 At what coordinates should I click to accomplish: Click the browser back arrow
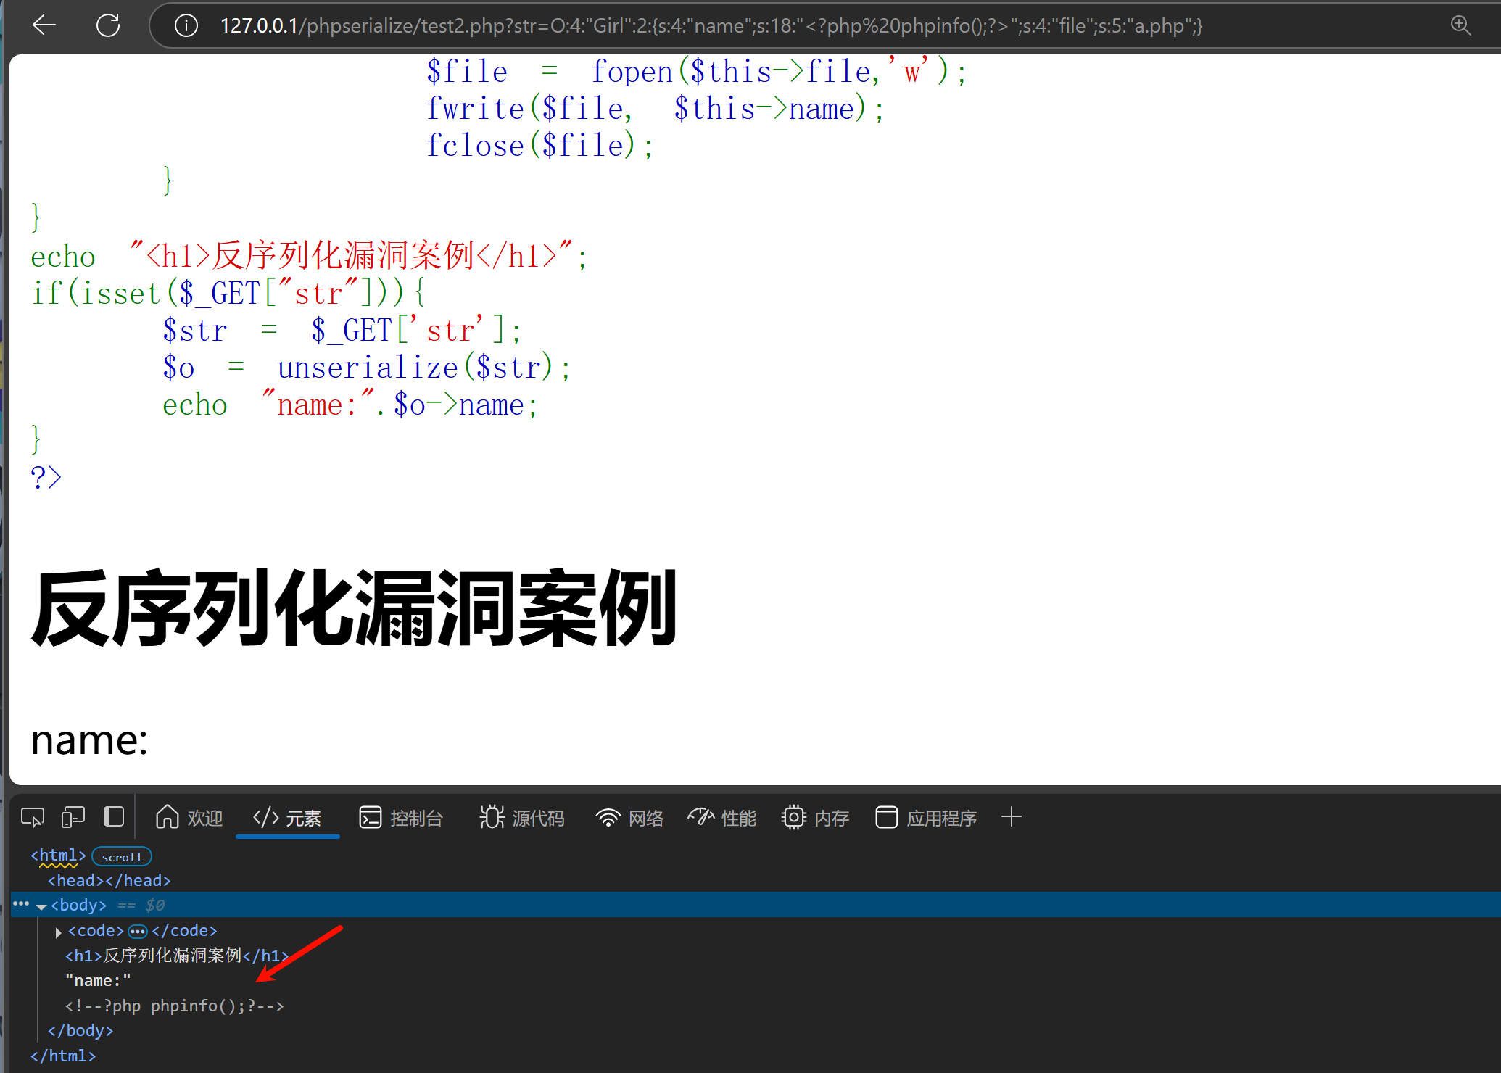[x=44, y=25]
